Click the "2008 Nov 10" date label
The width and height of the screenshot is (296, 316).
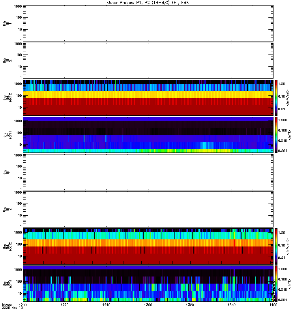click(x=13, y=308)
